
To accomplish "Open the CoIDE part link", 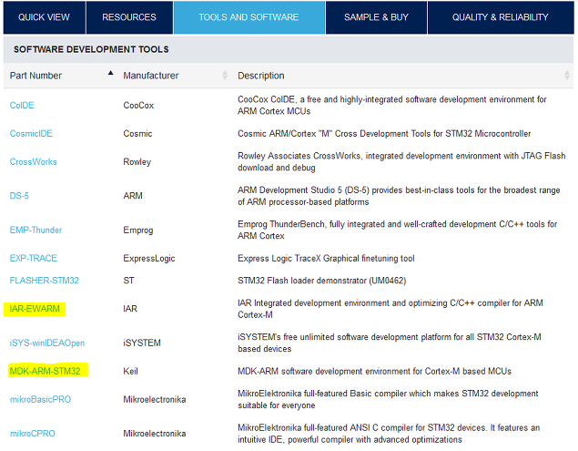I will [22, 105].
